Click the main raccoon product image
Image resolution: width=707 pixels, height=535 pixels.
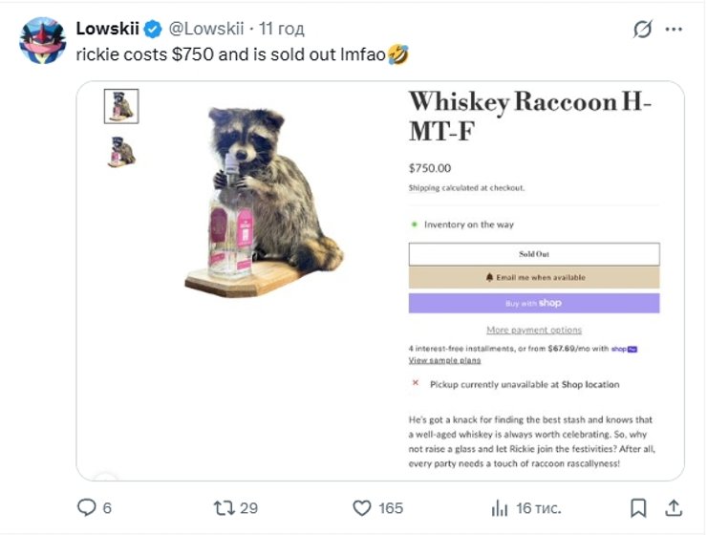click(265, 202)
